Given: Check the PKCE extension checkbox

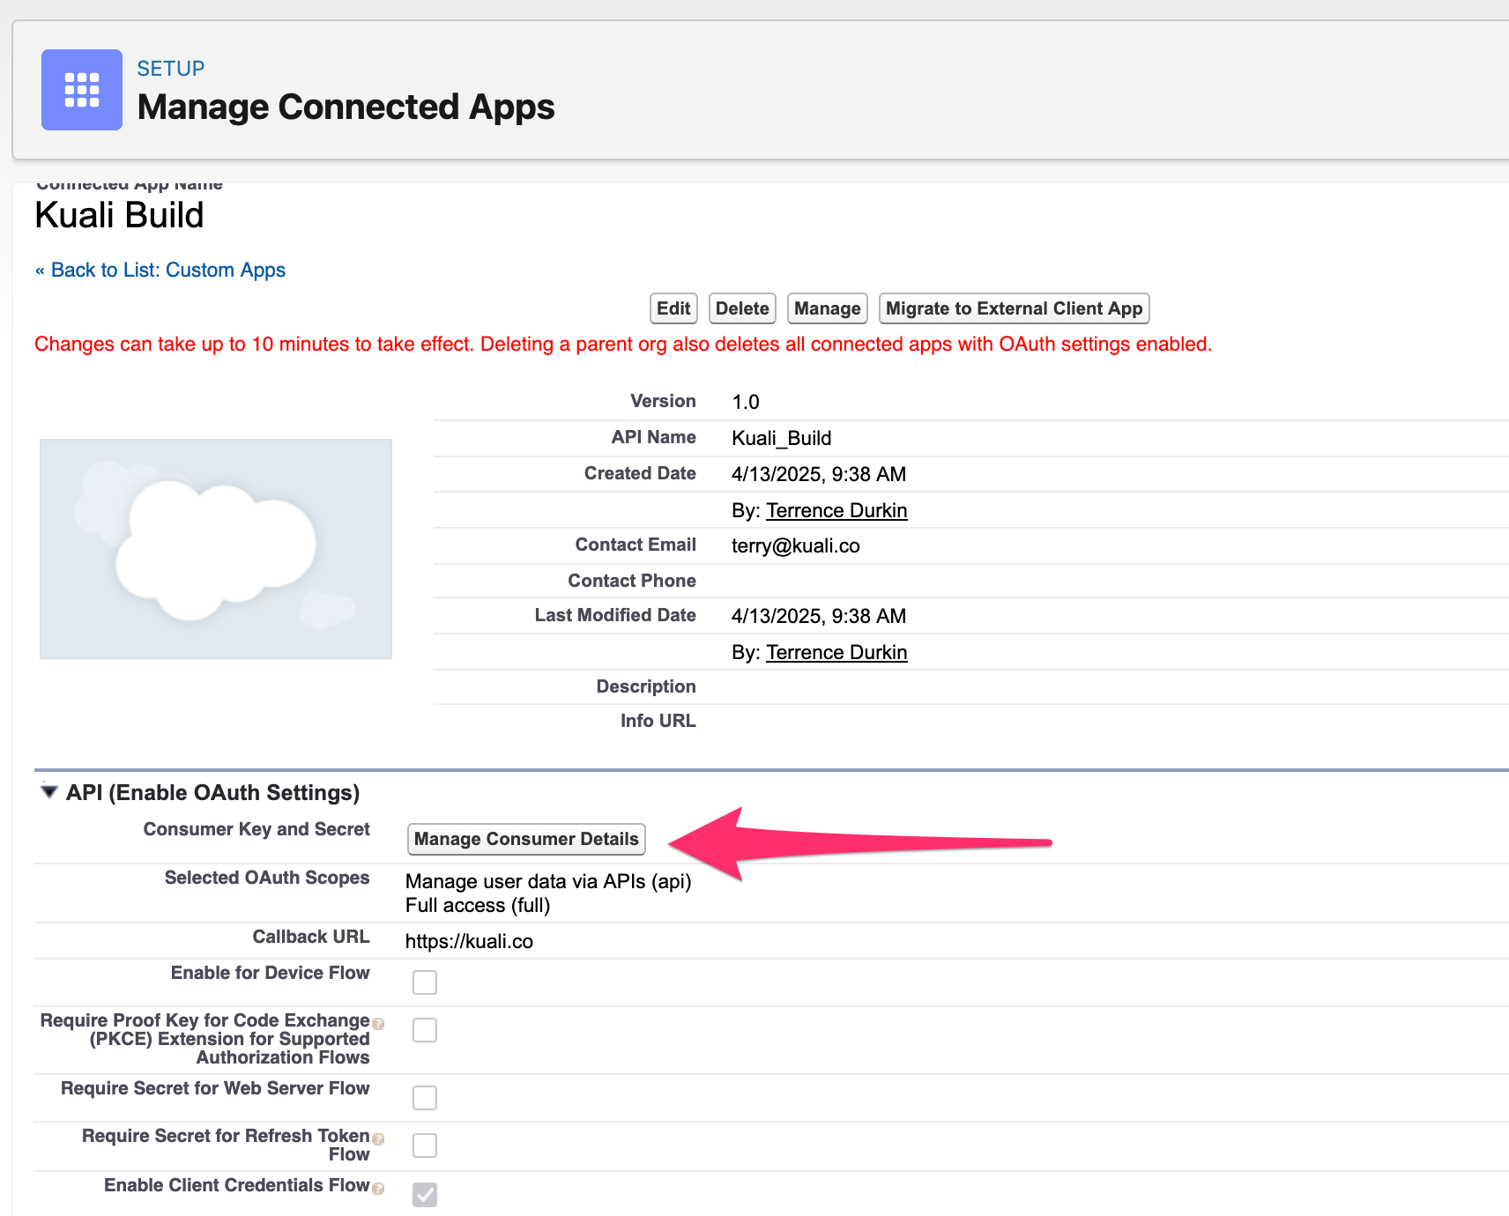Looking at the screenshot, I should click(424, 1029).
